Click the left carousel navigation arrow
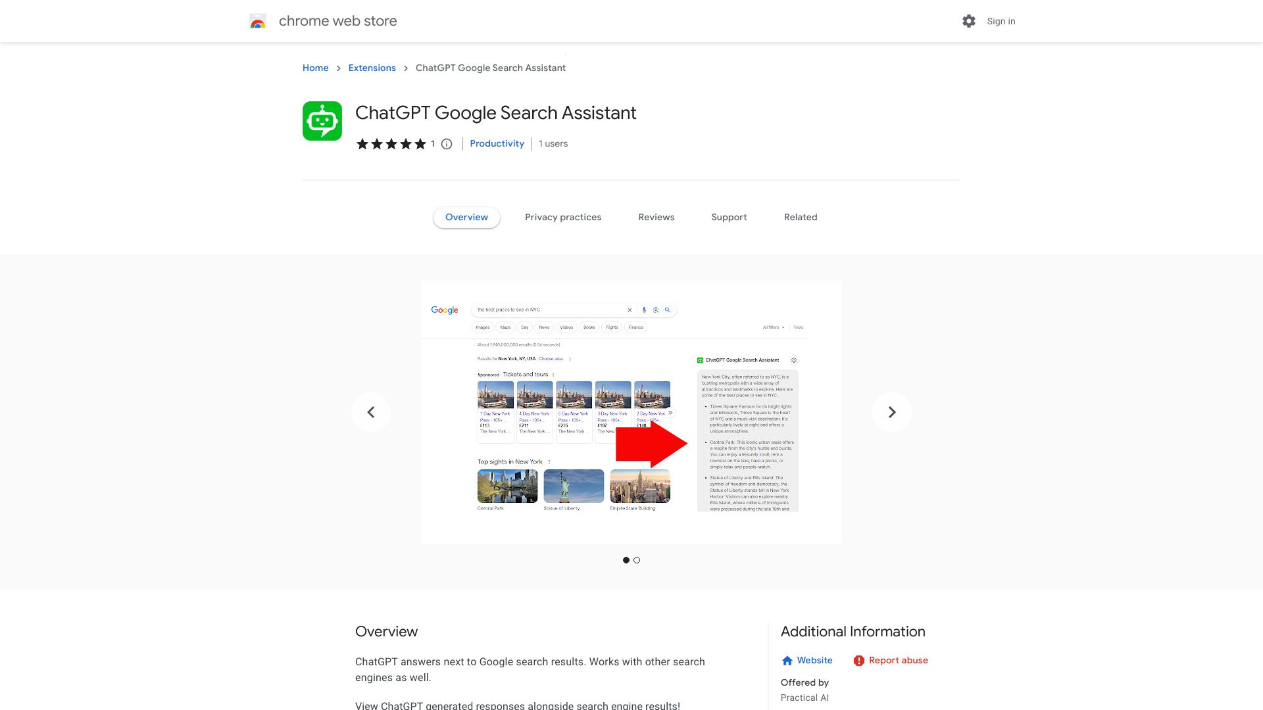 coord(370,412)
